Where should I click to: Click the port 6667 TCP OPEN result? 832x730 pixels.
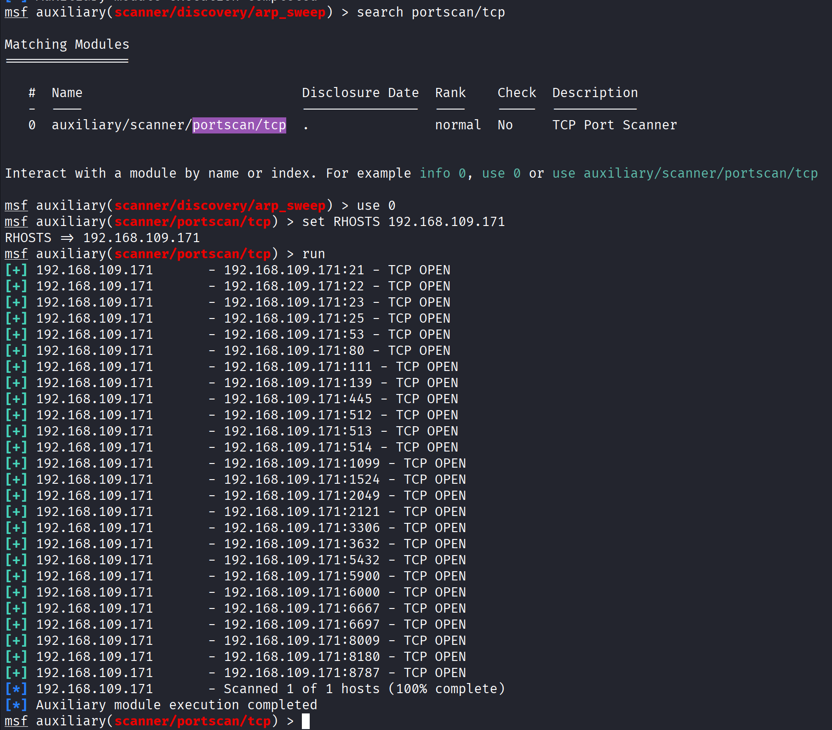tap(235, 608)
